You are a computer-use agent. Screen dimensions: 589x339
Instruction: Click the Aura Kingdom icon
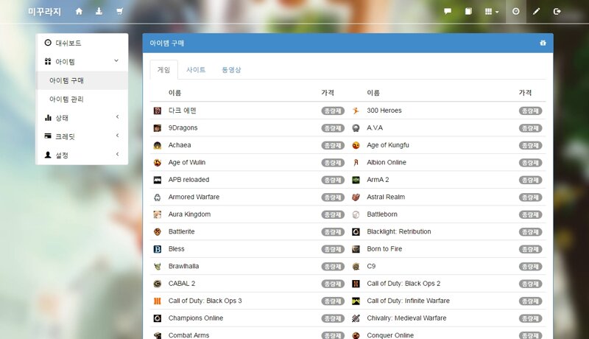coord(158,214)
